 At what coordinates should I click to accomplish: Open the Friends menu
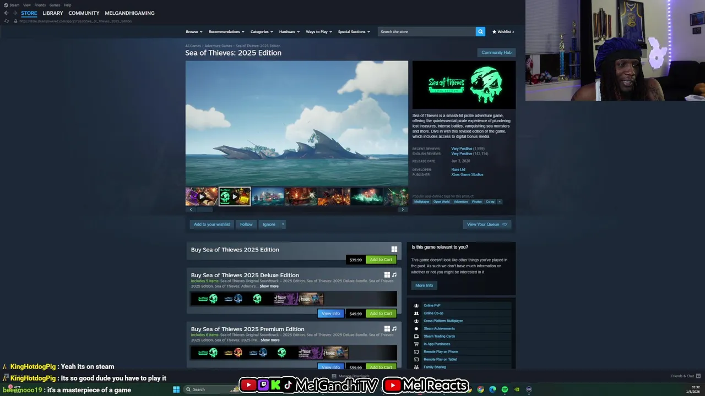(x=40, y=5)
